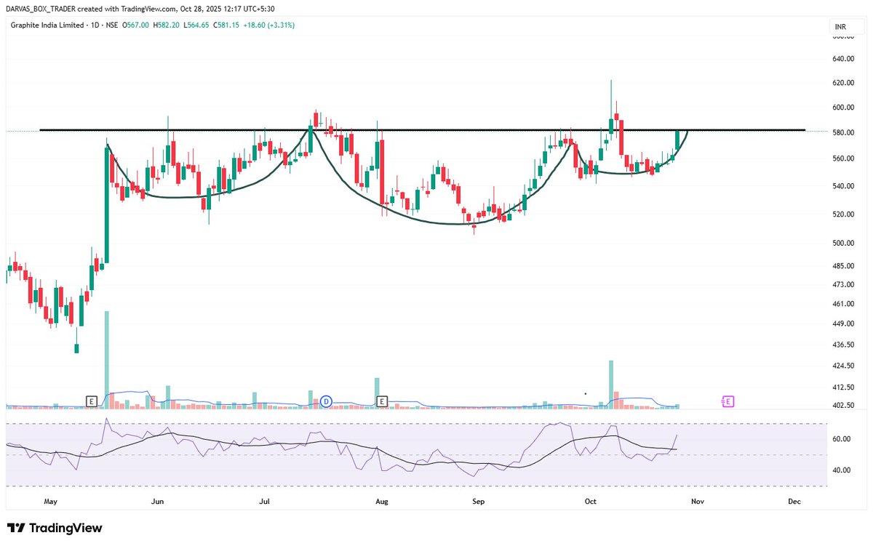Toggle the INR currency label on the price scale

click(x=839, y=26)
